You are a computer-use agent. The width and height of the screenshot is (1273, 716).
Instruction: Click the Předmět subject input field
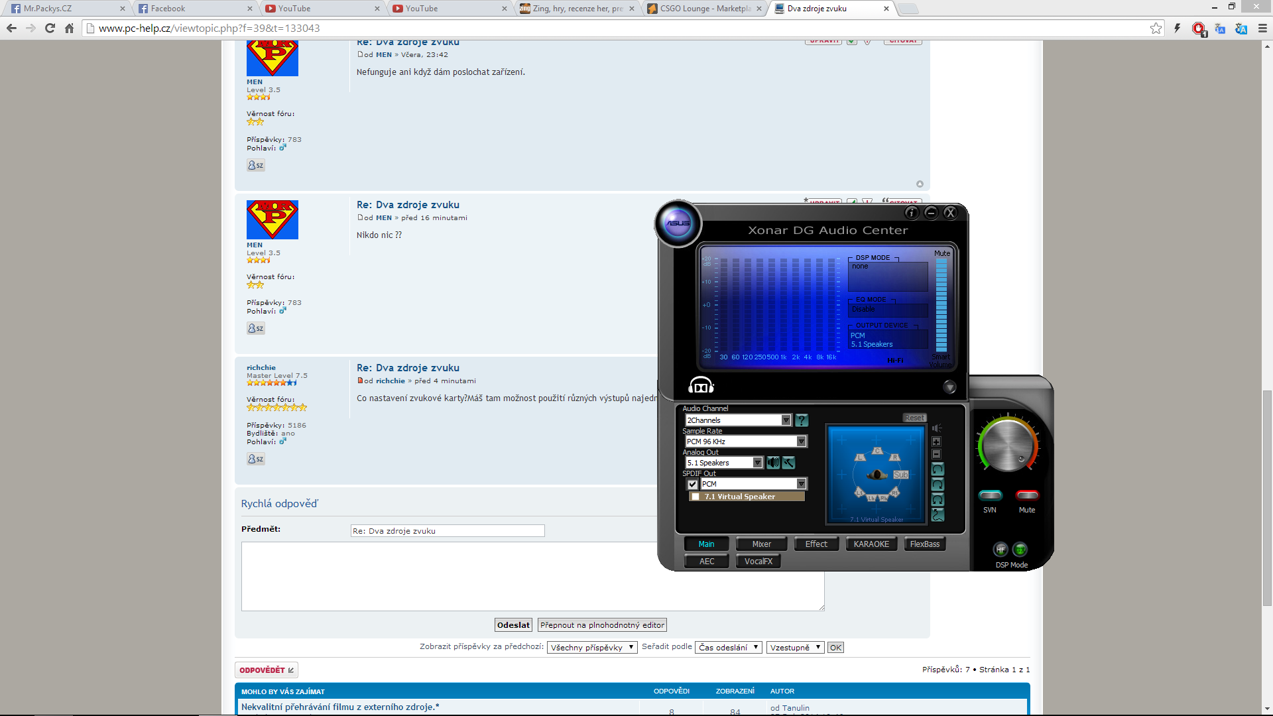[x=448, y=531]
